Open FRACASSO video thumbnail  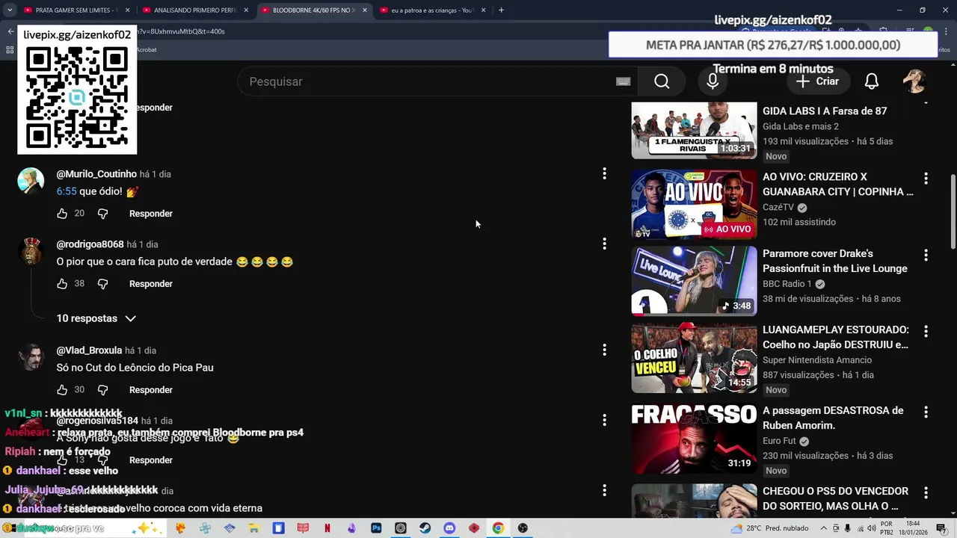(694, 439)
